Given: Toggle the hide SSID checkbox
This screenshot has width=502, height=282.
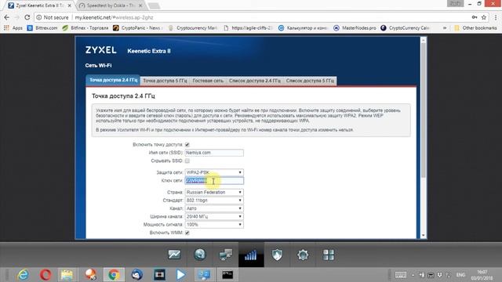Looking at the screenshot, I should click(187, 161).
